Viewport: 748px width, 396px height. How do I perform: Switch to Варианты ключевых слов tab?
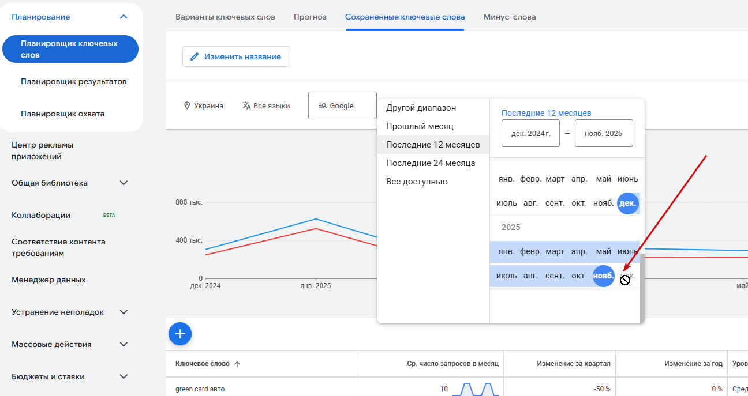point(225,17)
